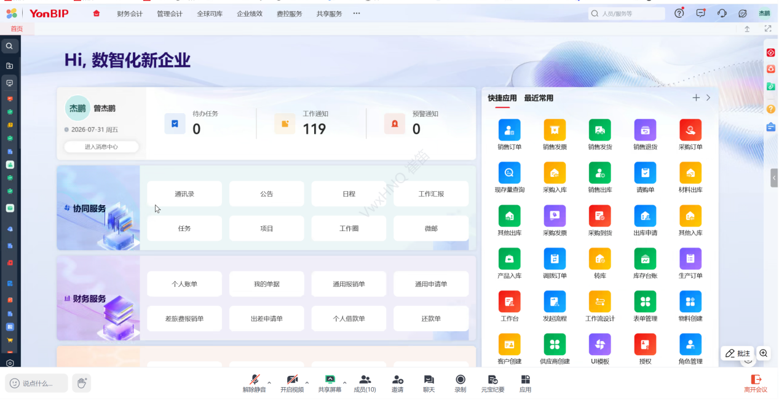
Task: Open the 物料创建 app icon
Action: pyautogui.click(x=690, y=302)
